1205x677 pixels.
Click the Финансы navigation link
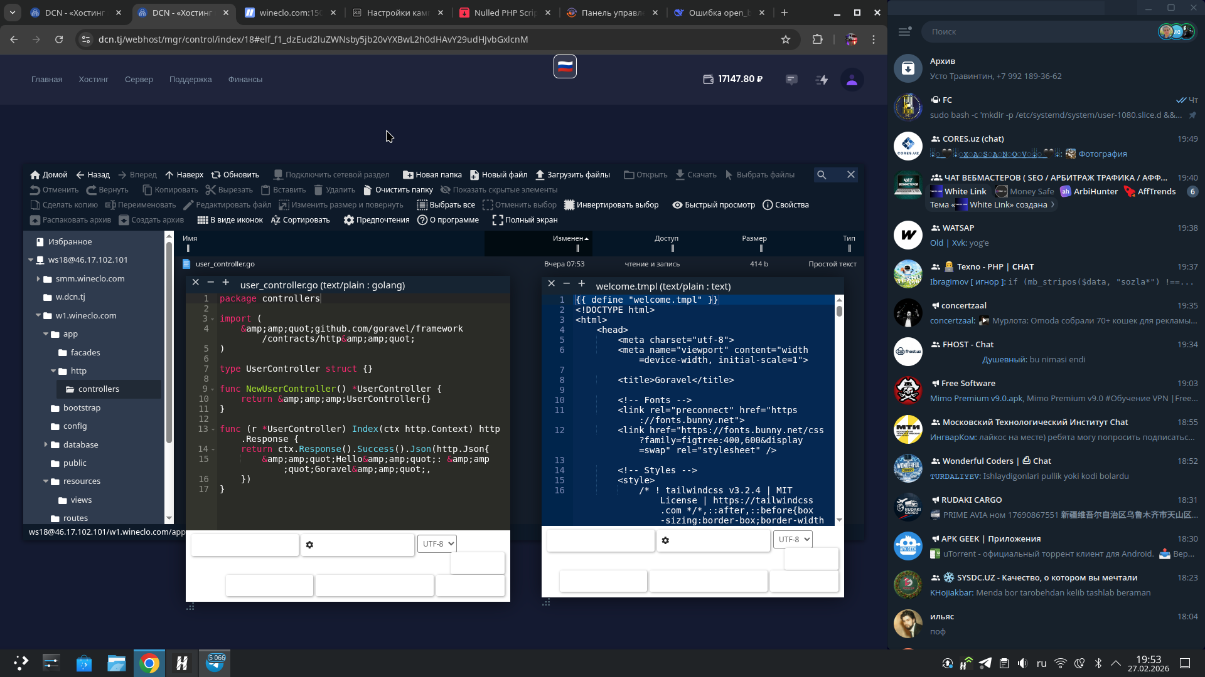click(245, 80)
